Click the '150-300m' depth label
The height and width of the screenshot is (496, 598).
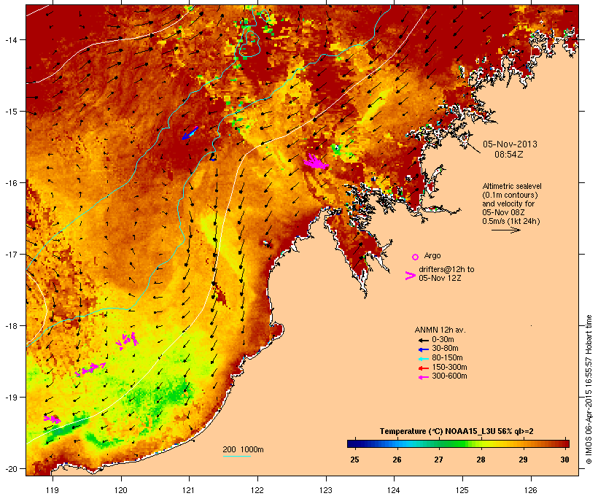449,367
